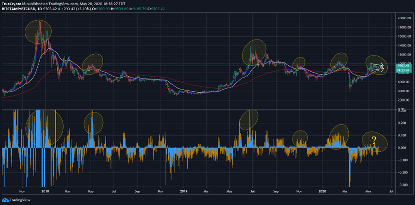Click the TradingView cloud logo icon
This screenshot has height=205, width=415.
click(x=5, y=200)
